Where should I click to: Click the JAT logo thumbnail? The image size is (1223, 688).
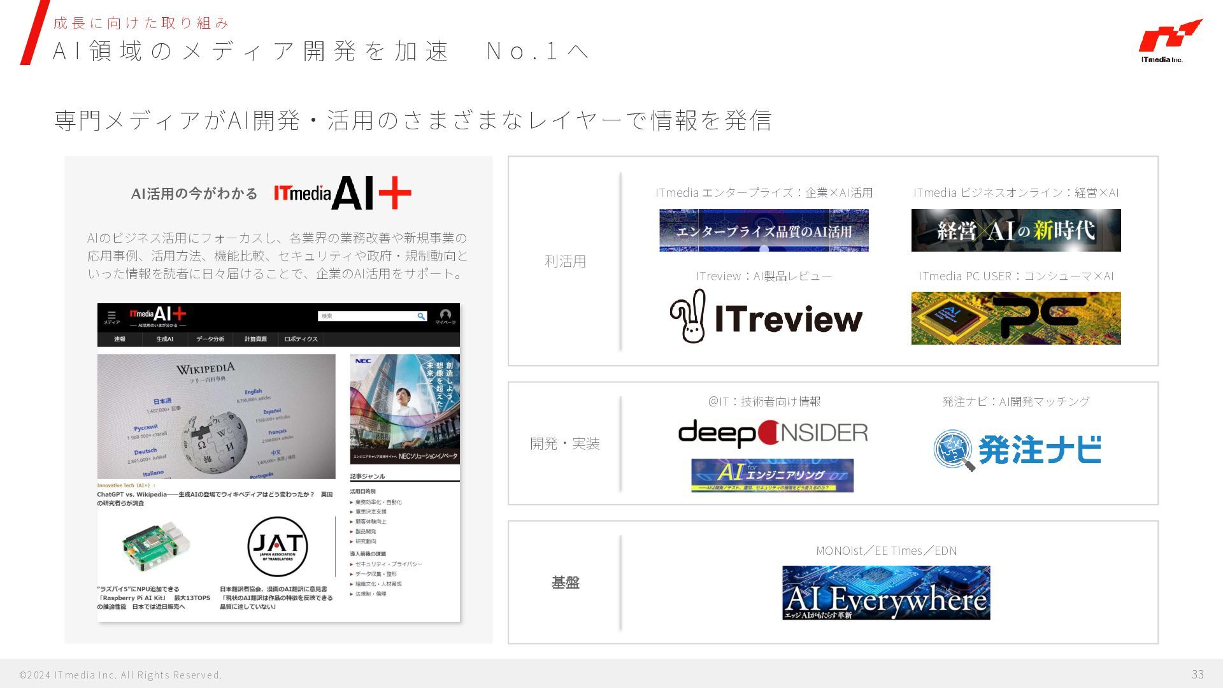pos(277,547)
